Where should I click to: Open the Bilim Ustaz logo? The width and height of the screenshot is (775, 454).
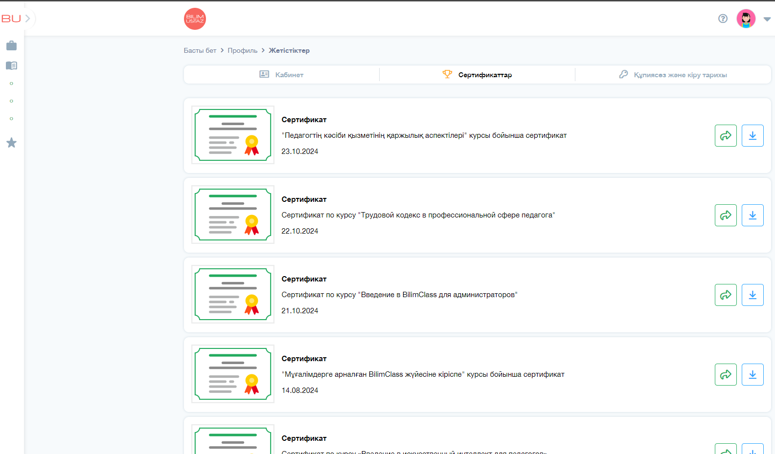195,19
